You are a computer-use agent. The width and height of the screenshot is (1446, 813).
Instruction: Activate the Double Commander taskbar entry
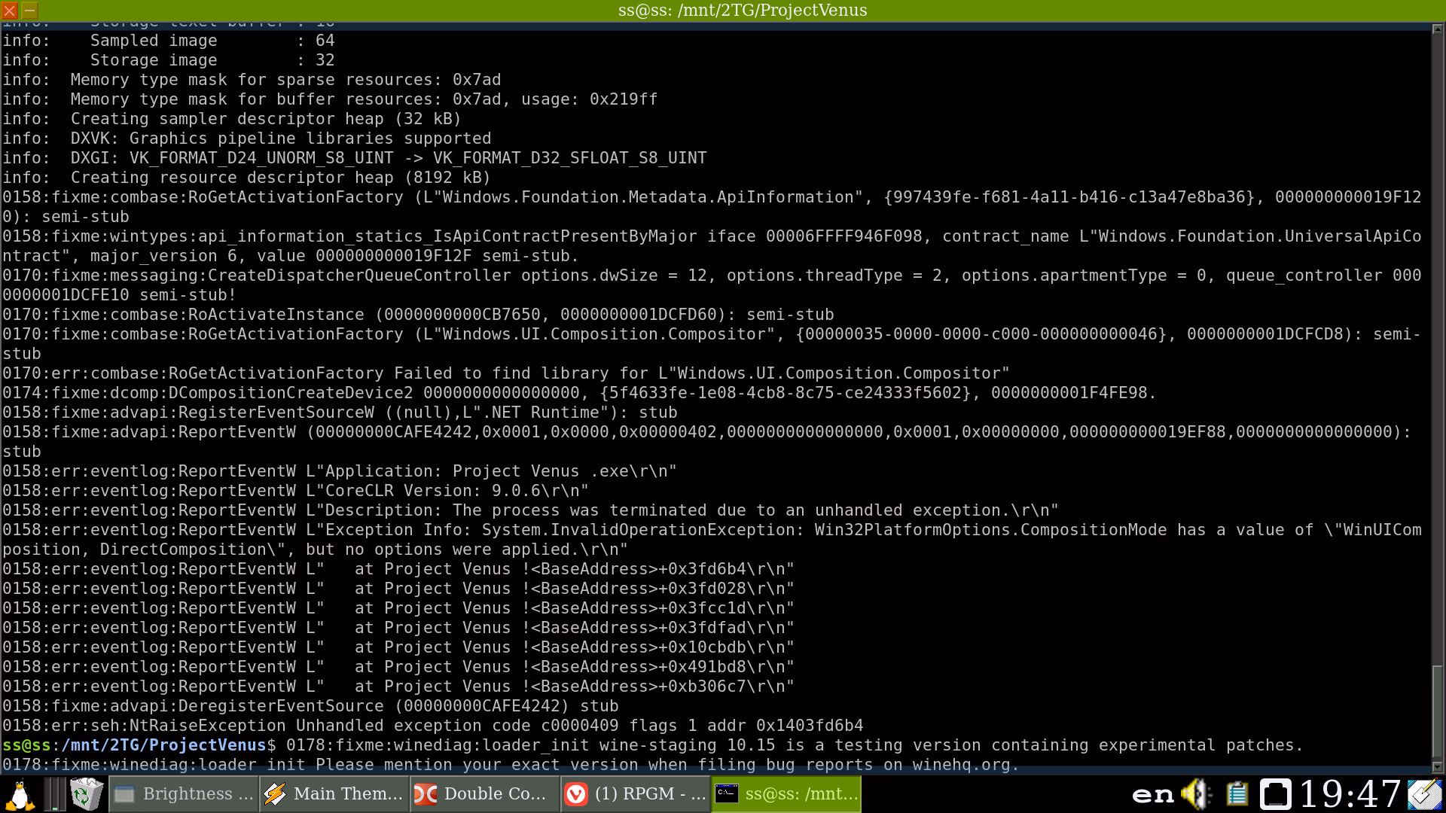(x=486, y=794)
